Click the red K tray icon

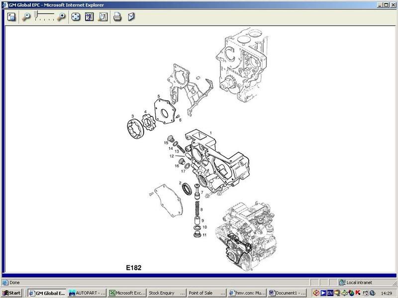pyautogui.click(x=358, y=293)
